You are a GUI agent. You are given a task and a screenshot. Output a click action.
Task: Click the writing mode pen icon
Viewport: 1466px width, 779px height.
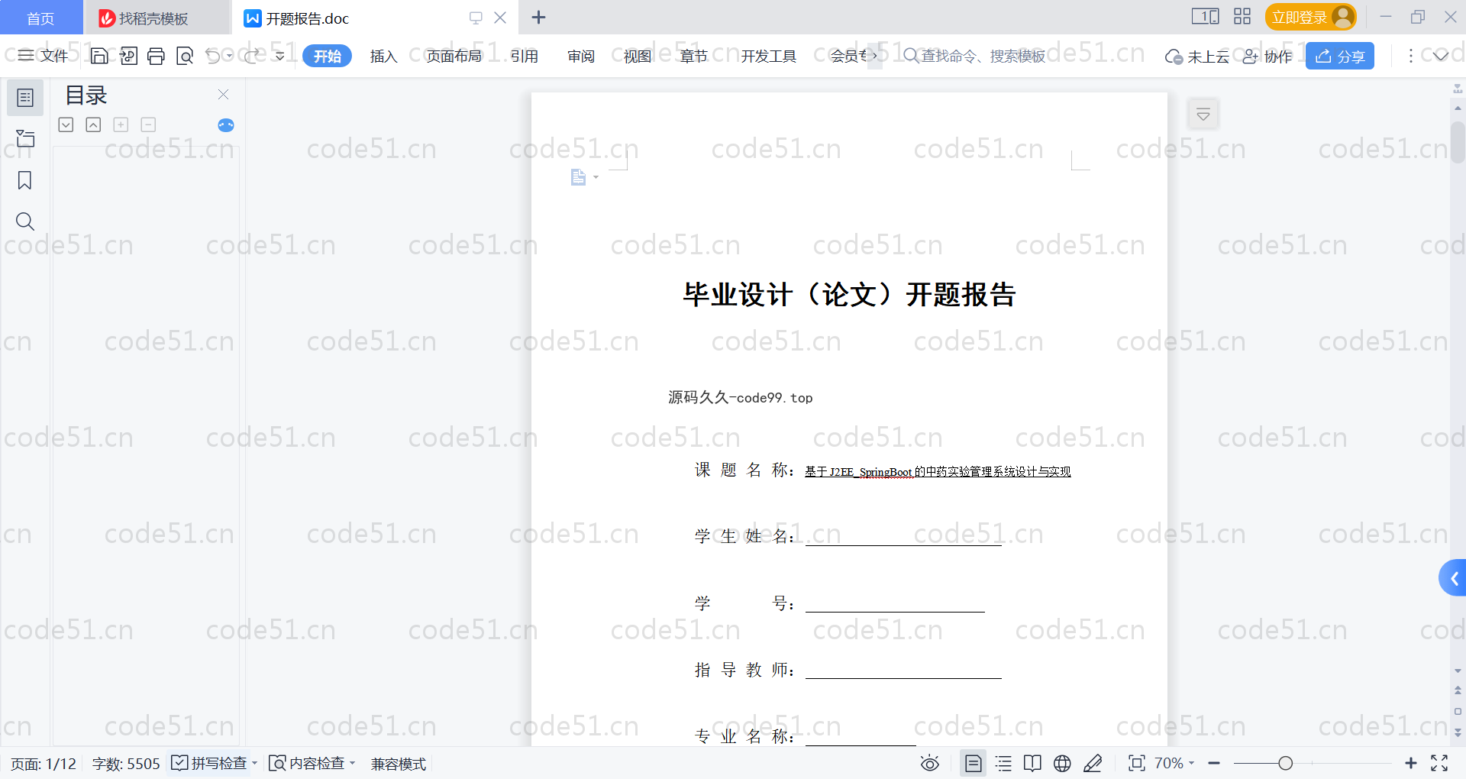1093,763
